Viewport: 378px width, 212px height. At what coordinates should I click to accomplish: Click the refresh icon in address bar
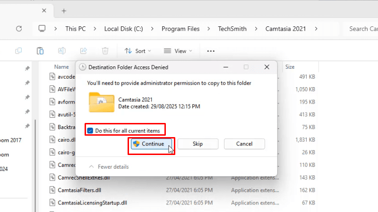pos(19,29)
